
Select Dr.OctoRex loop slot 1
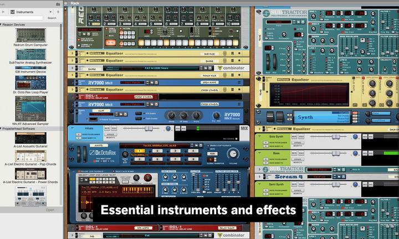click(139, 151)
